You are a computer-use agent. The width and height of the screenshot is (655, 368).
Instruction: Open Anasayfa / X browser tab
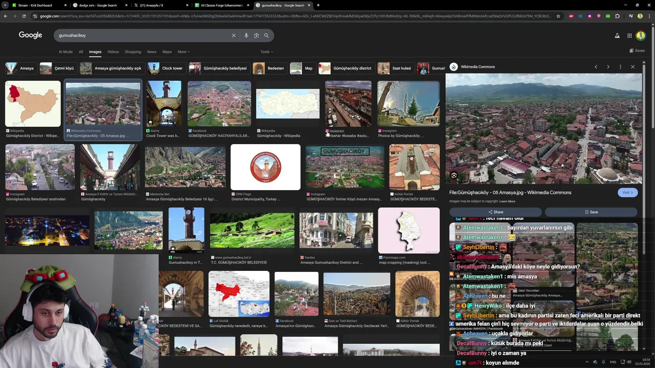click(161, 5)
